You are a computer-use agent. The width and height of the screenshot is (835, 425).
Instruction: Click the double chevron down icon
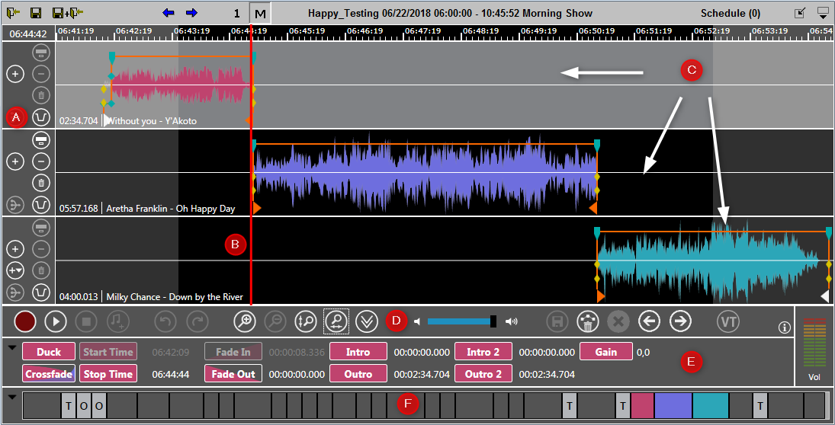[367, 321]
